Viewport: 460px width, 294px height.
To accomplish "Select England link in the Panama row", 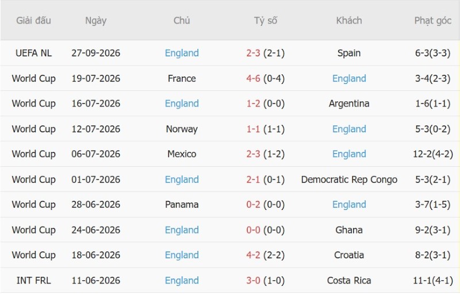I will coord(349,204).
